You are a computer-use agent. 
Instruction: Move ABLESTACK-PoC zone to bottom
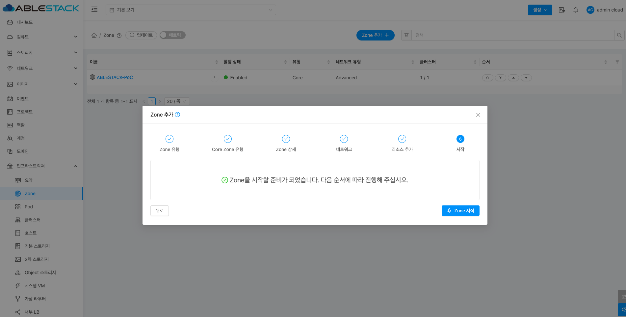pos(501,78)
